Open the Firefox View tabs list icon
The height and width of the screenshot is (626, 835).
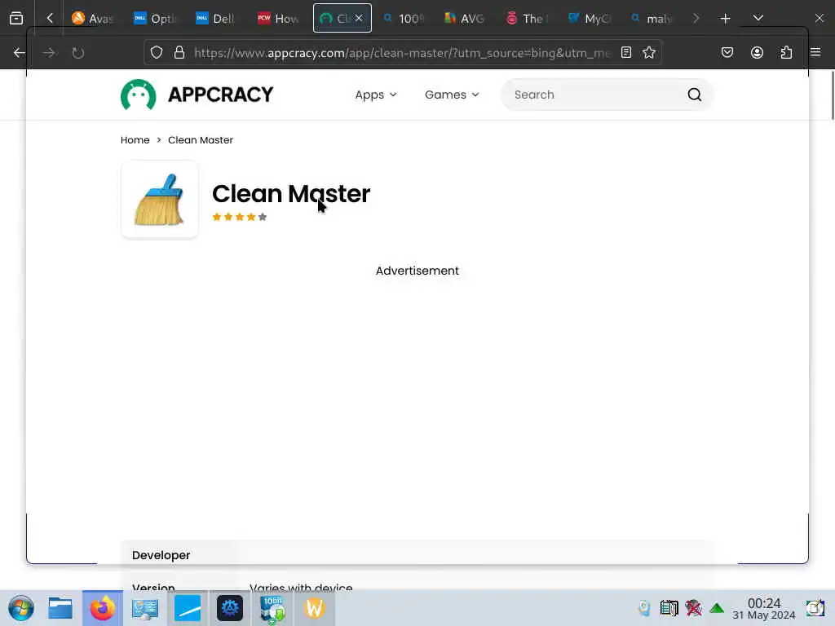click(x=16, y=18)
